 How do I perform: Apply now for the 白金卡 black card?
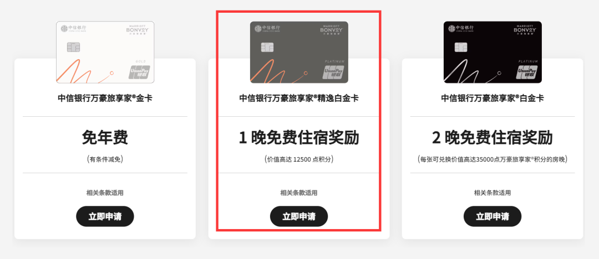point(493,216)
